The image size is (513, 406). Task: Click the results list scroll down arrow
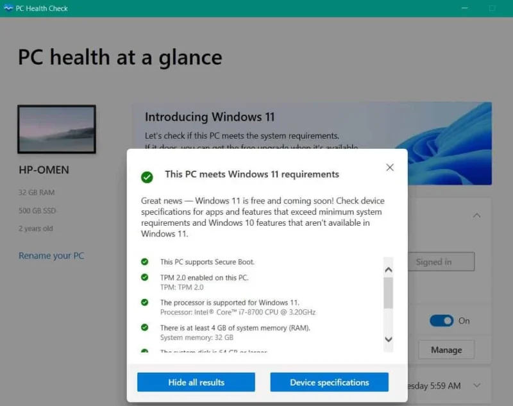point(389,339)
